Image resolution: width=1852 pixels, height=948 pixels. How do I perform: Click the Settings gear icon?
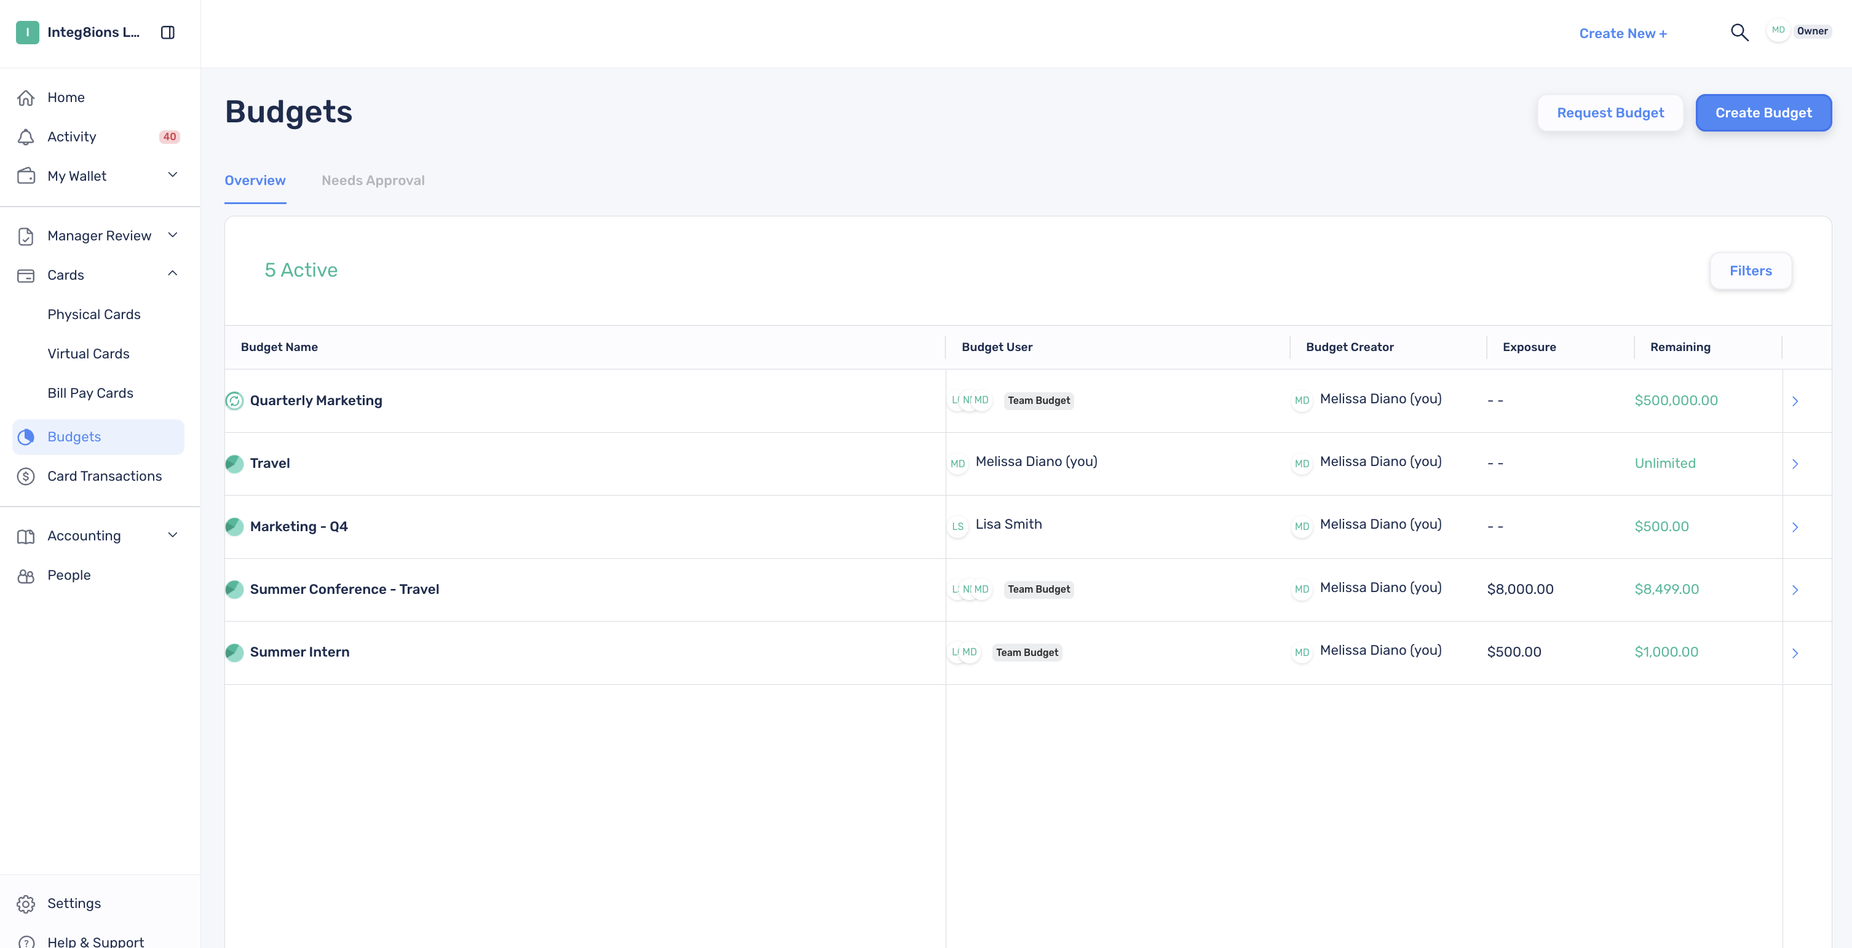[x=26, y=904]
